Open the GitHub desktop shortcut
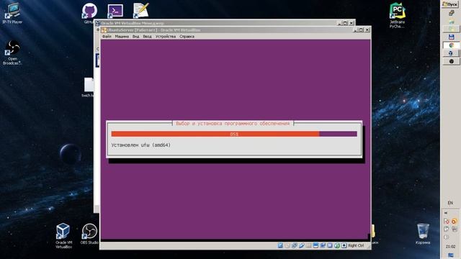The height and width of the screenshot is (259, 461). tap(89, 13)
